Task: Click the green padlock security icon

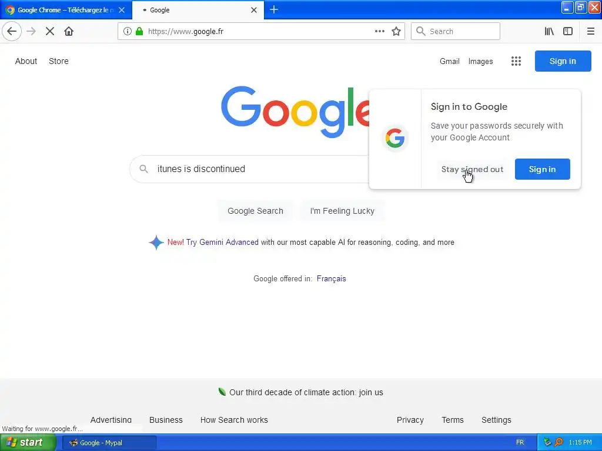Action: click(139, 32)
